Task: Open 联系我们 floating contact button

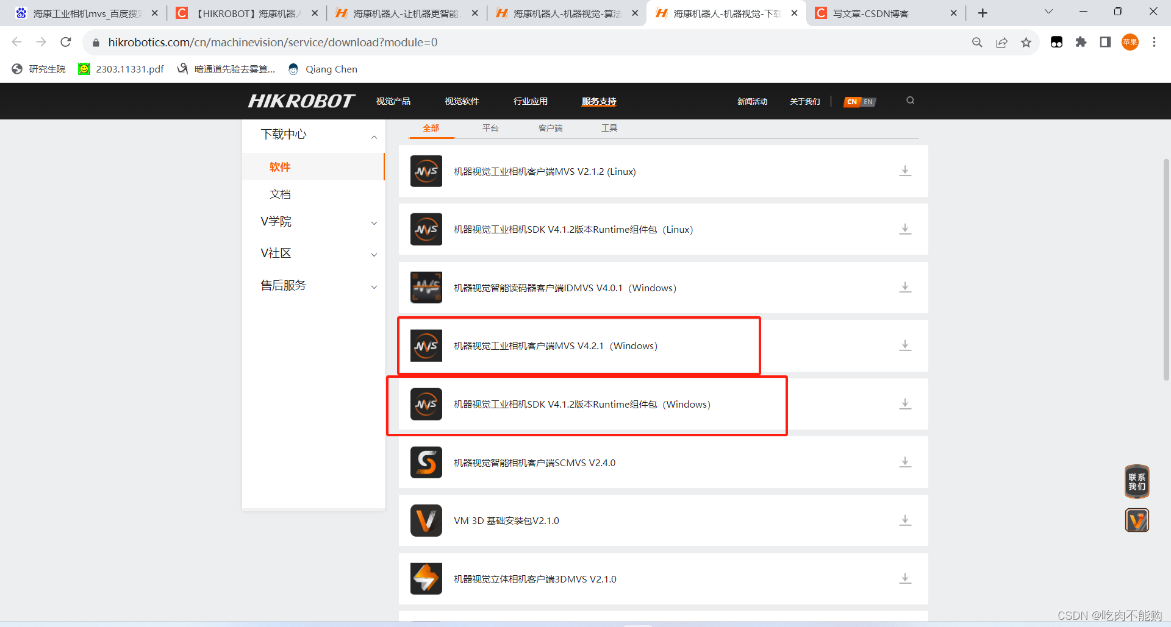Action: pos(1137,482)
